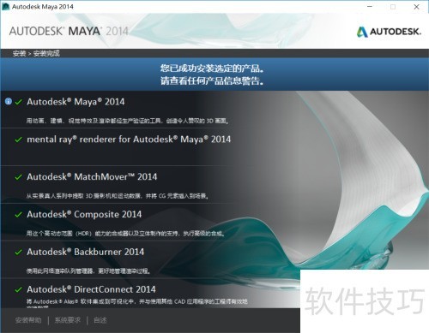Select the "Autodesk® Maya® 2014" product title
Screen dimensions: 429x333
(x=76, y=102)
